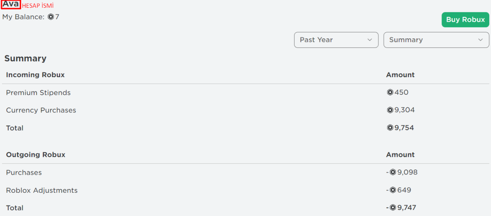Click Robux icon next to Roblox Adjustments amount
This screenshot has width=491, height=216.
(393, 190)
